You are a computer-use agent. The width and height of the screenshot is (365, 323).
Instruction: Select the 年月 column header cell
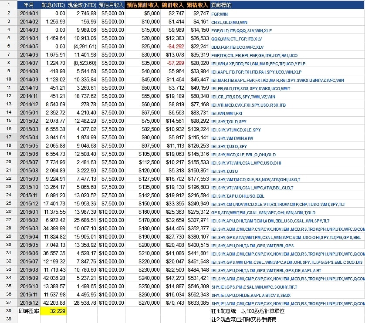point(29,5)
